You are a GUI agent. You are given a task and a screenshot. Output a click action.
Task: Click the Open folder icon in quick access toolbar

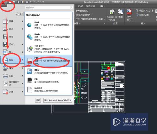pyautogui.click(x=14, y=2)
